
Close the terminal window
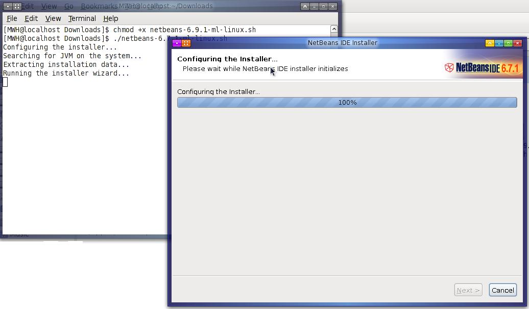coord(332,6)
